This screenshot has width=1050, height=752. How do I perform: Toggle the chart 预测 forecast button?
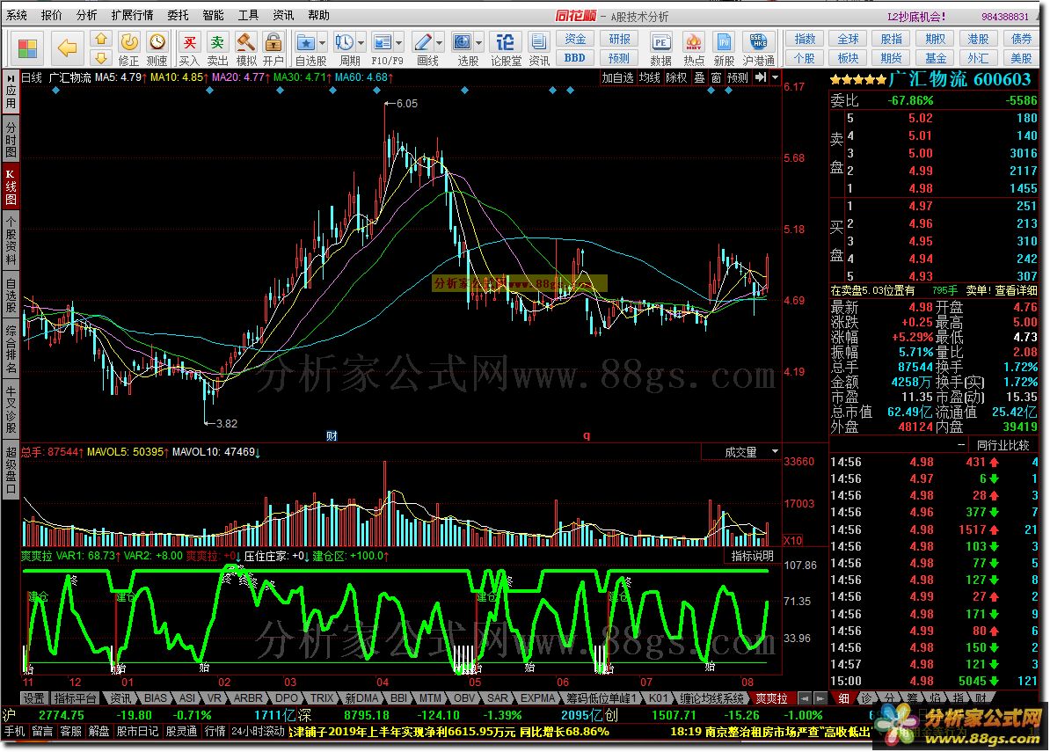tap(738, 77)
